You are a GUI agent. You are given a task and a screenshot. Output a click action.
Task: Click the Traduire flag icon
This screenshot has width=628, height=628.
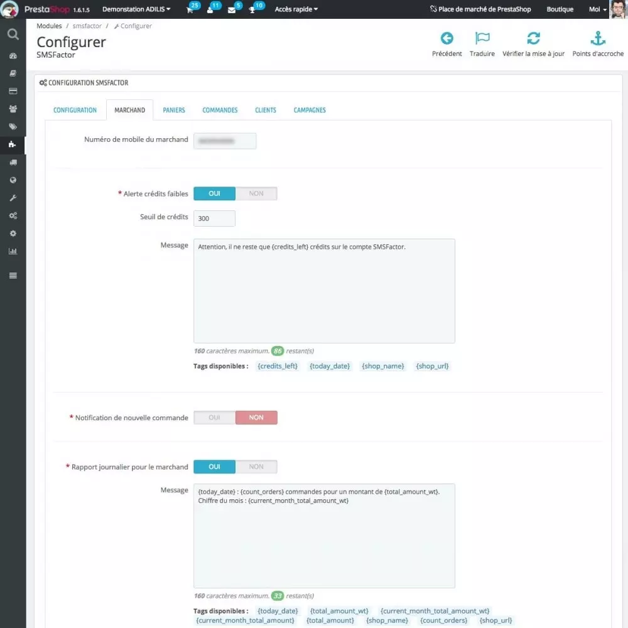[482, 39]
